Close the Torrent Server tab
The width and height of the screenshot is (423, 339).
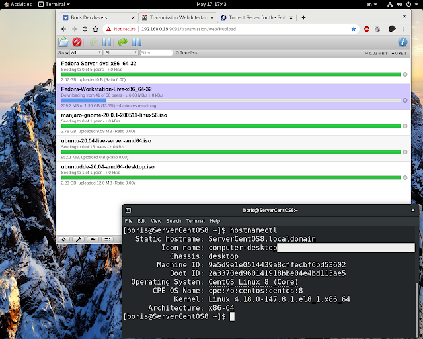pyautogui.click(x=291, y=18)
